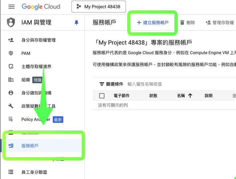Viewport: 236px width, 179px height.
Task: Click the blue pin icon
Action: click(76, 23)
